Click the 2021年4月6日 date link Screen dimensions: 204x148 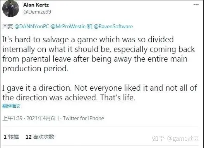(43, 118)
